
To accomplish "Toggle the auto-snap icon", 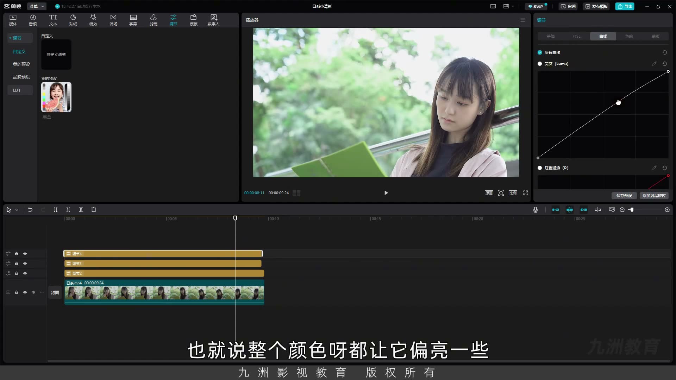I will [570, 210].
